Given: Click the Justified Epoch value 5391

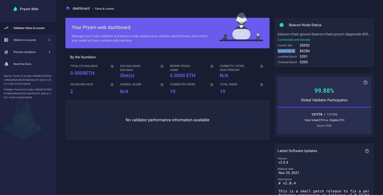Looking at the screenshot, I should coord(304,57).
